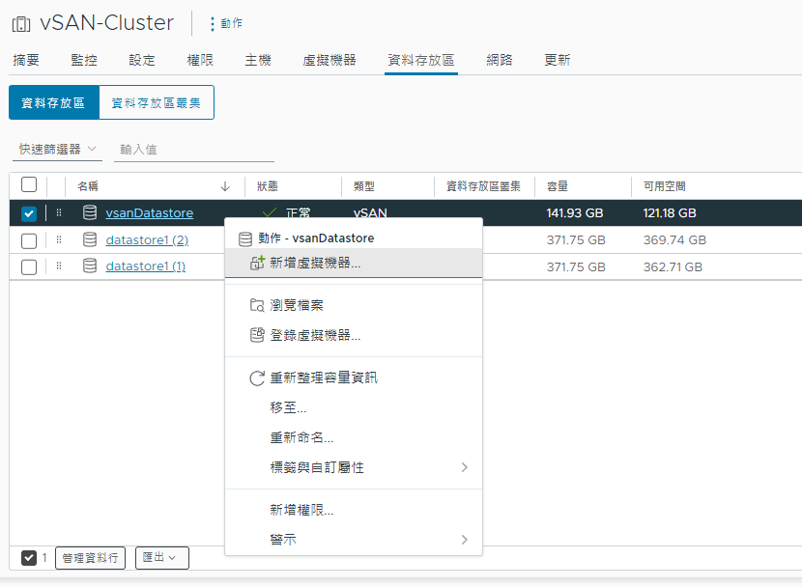The width and height of the screenshot is (802, 587).
Task: Choose 新增虛擬機器... from context menu
Action: pos(354,263)
